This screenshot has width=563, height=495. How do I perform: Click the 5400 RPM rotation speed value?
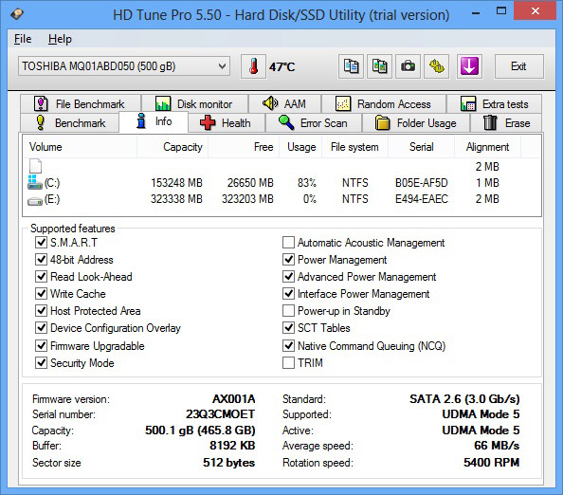point(491,463)
